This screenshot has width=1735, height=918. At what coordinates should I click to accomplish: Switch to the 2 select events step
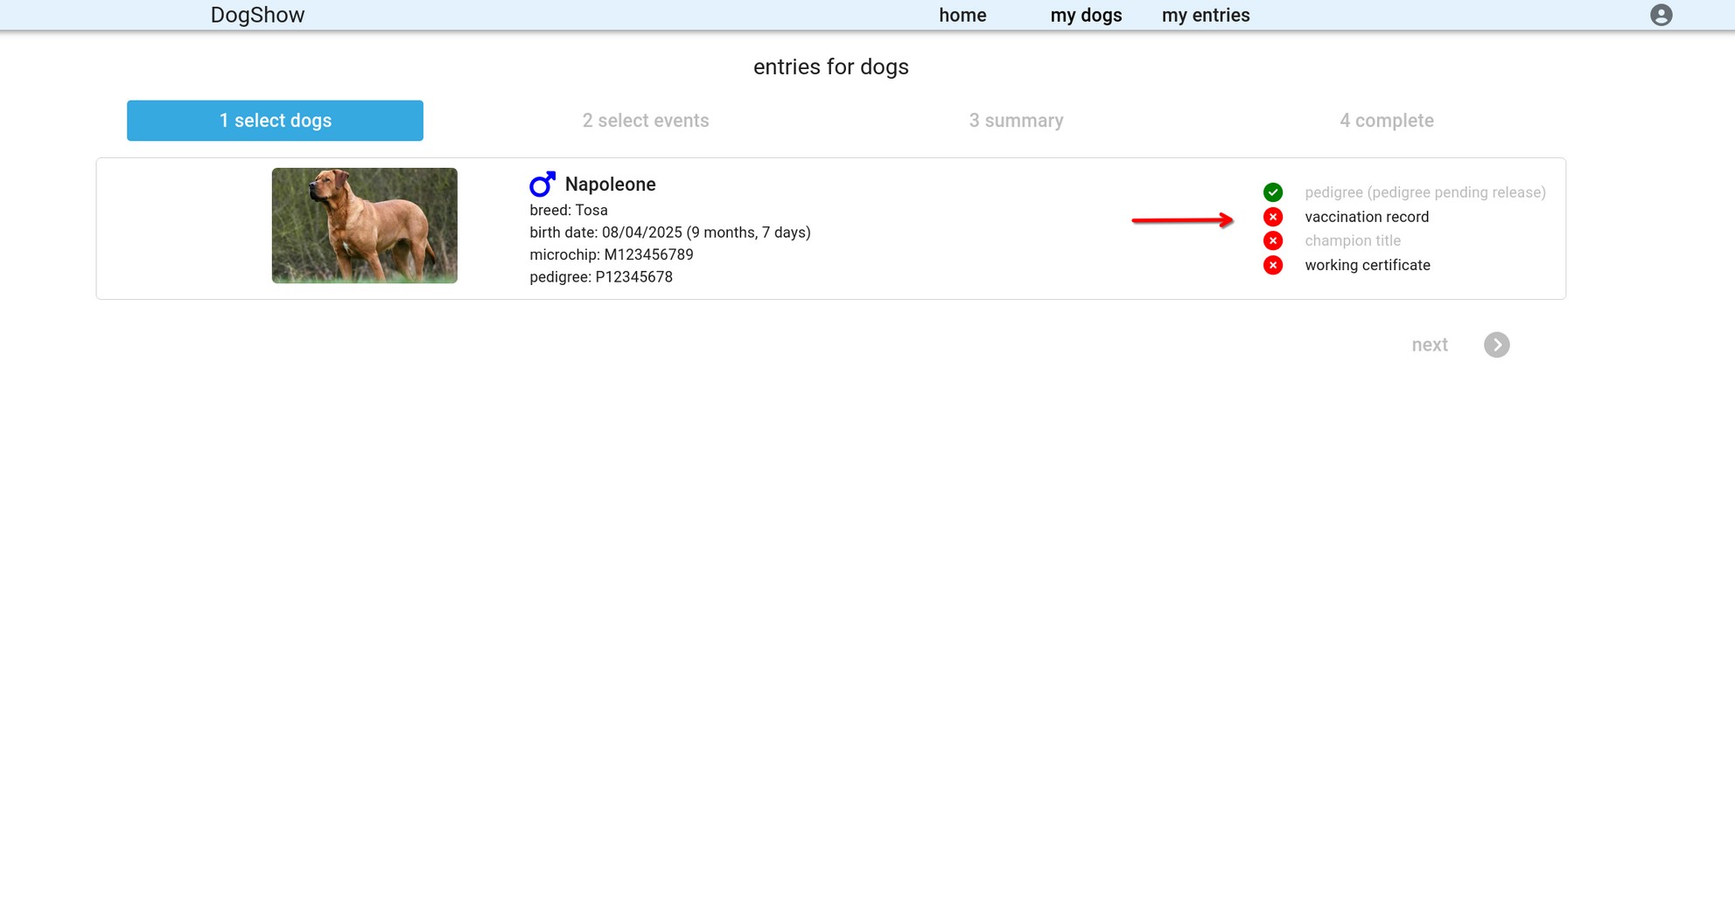tap(646, 121)
